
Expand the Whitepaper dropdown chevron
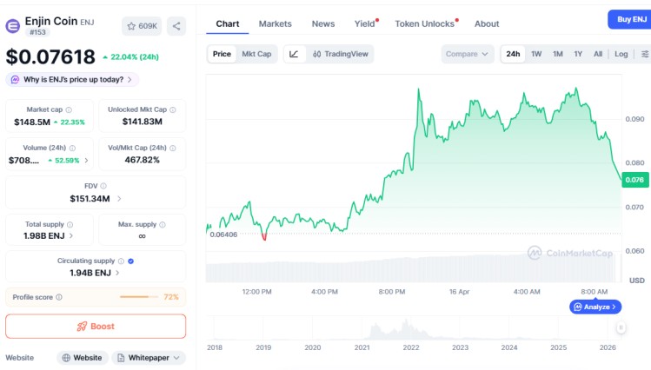[176, 358]
